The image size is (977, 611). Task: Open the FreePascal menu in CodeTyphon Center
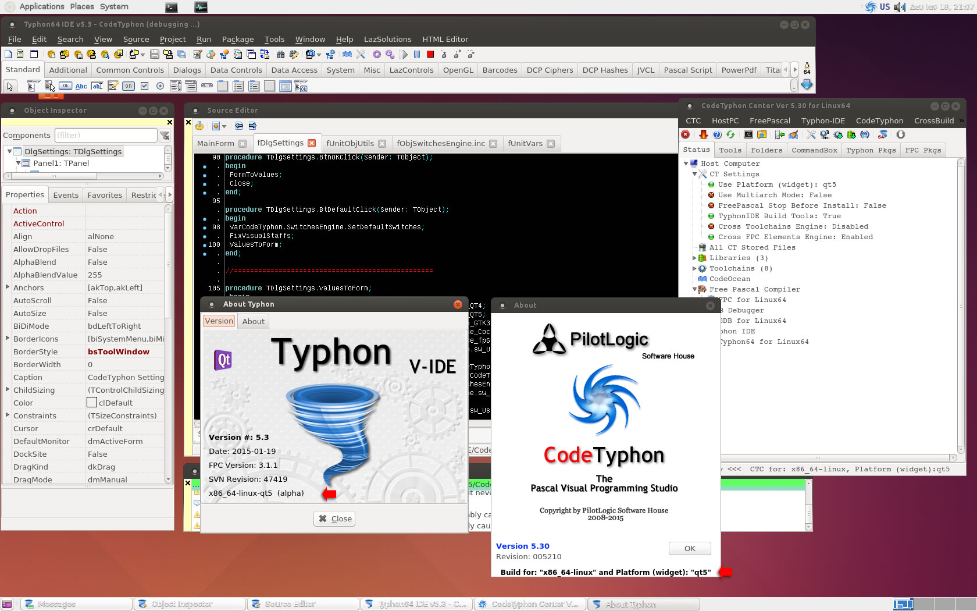click(770, 120)
